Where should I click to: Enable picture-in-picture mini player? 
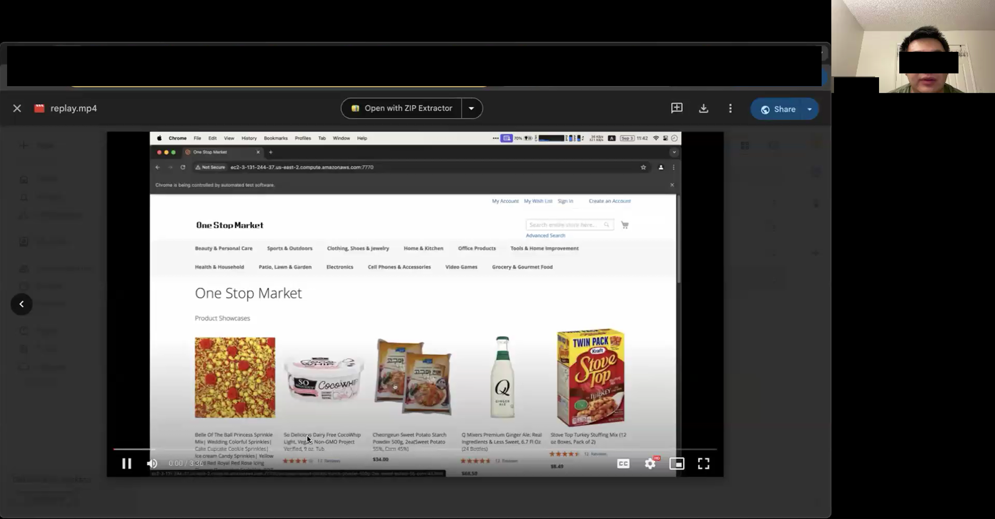(x=677, y=463)
